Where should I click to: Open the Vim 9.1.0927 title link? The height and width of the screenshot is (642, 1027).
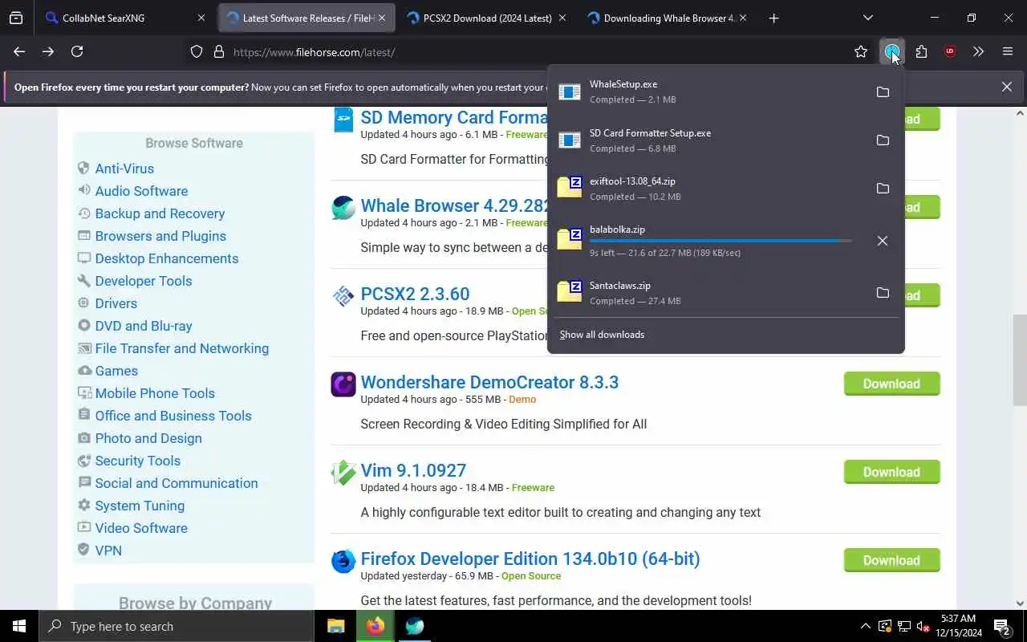tap(413, 470)
